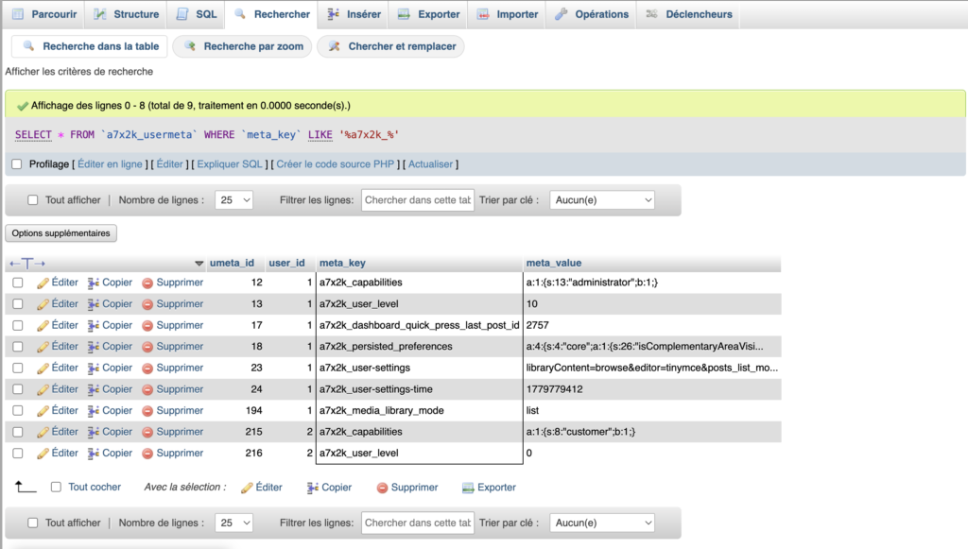Screen dimensions: 968x549
Task: Open the upper Trier par clé dropdown
Action: click(602, 200)
